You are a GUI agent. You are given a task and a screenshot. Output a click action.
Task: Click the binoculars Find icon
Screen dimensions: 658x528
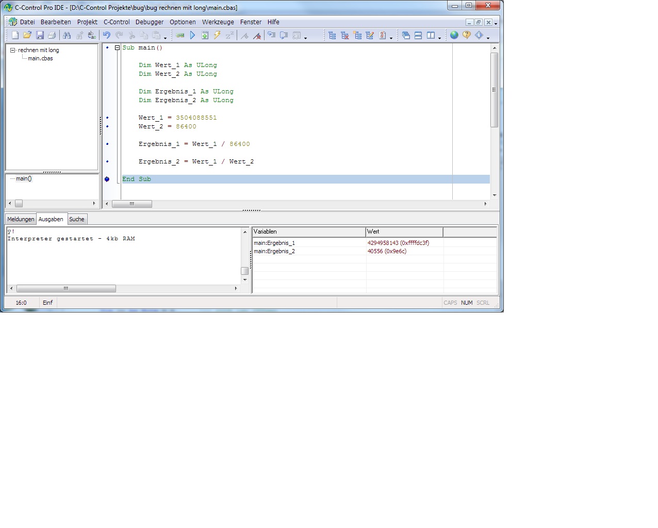tap(67, 35)
